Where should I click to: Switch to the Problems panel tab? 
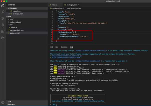coord(51,47)
